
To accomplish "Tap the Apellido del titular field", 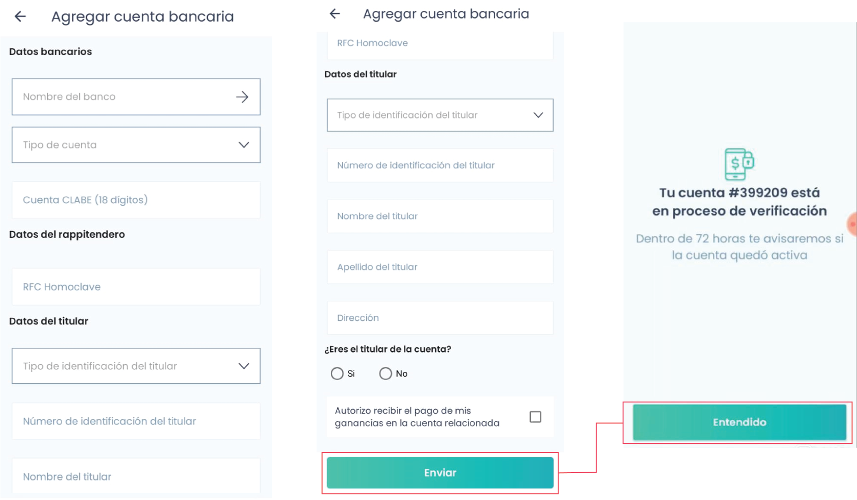I will (x=440, y=267).
